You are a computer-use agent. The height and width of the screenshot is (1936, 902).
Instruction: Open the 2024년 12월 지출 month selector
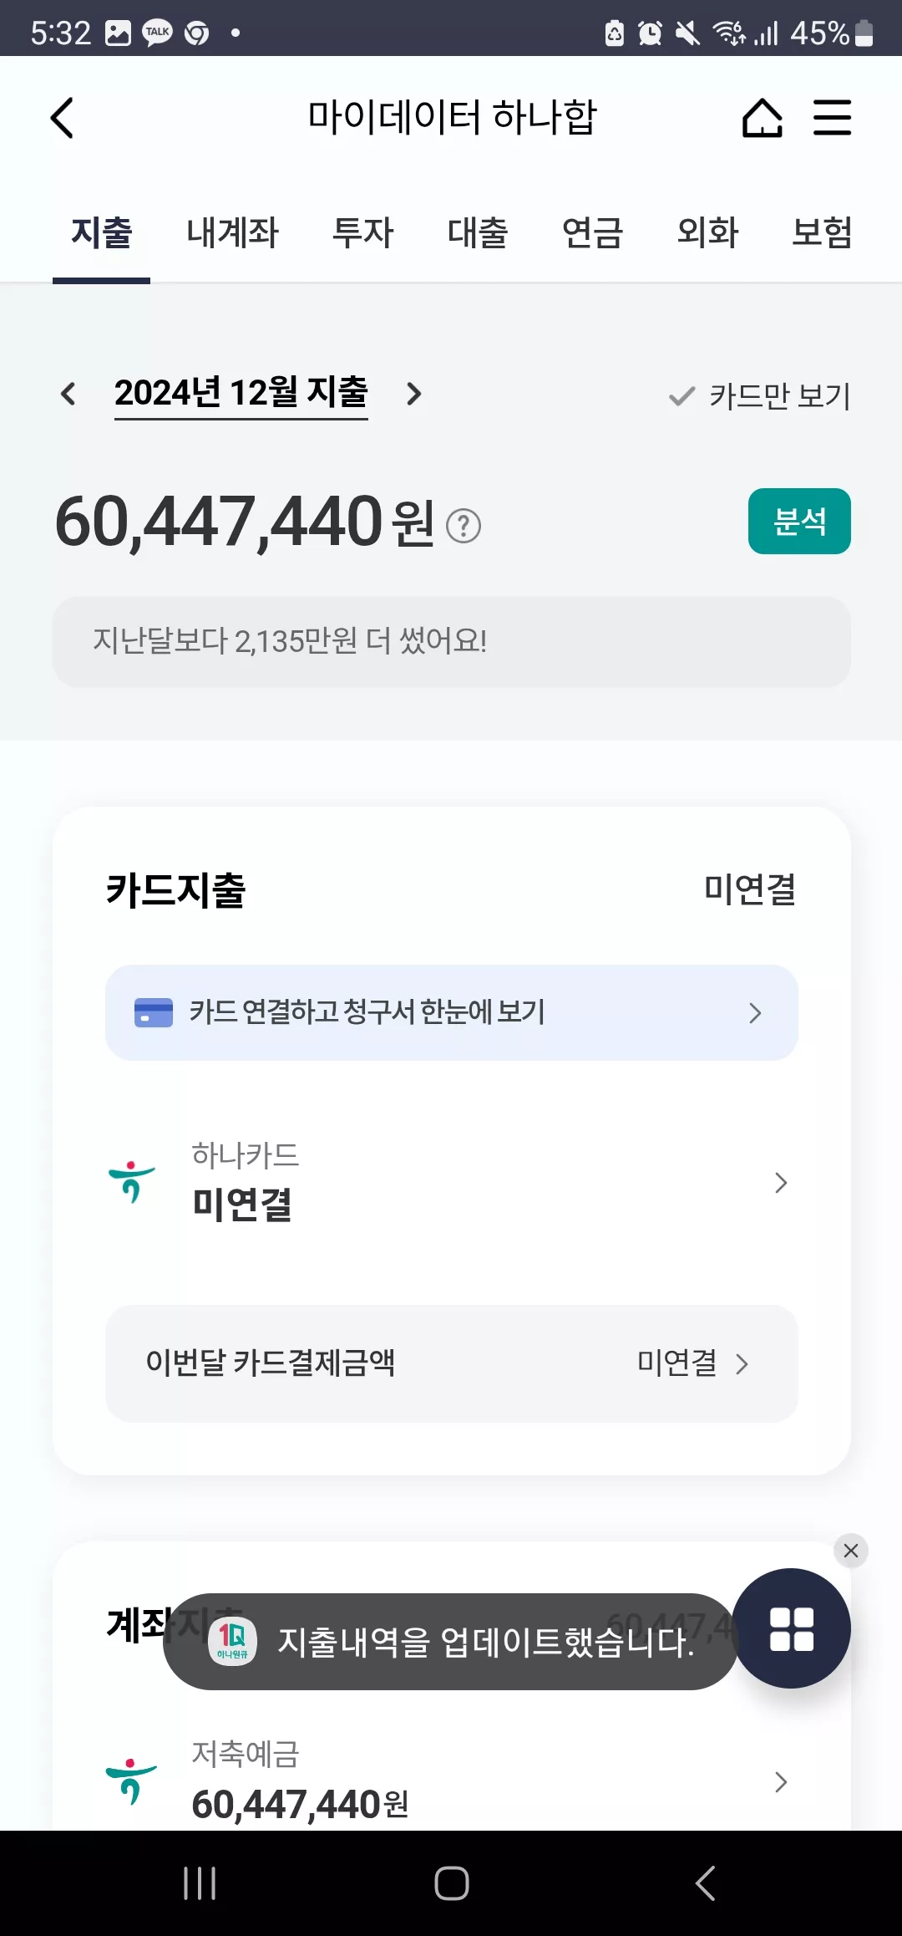(241, 394)
